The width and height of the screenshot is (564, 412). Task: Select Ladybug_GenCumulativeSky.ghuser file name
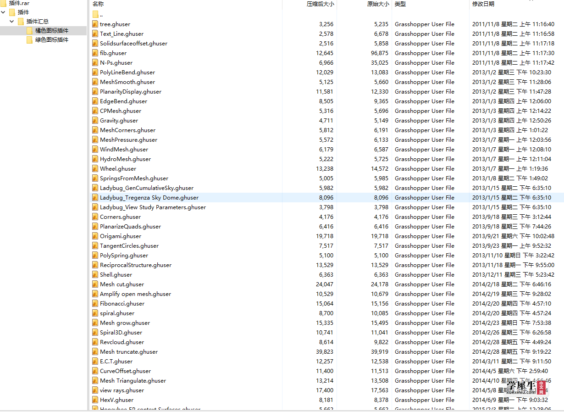(x=147, y=188)
